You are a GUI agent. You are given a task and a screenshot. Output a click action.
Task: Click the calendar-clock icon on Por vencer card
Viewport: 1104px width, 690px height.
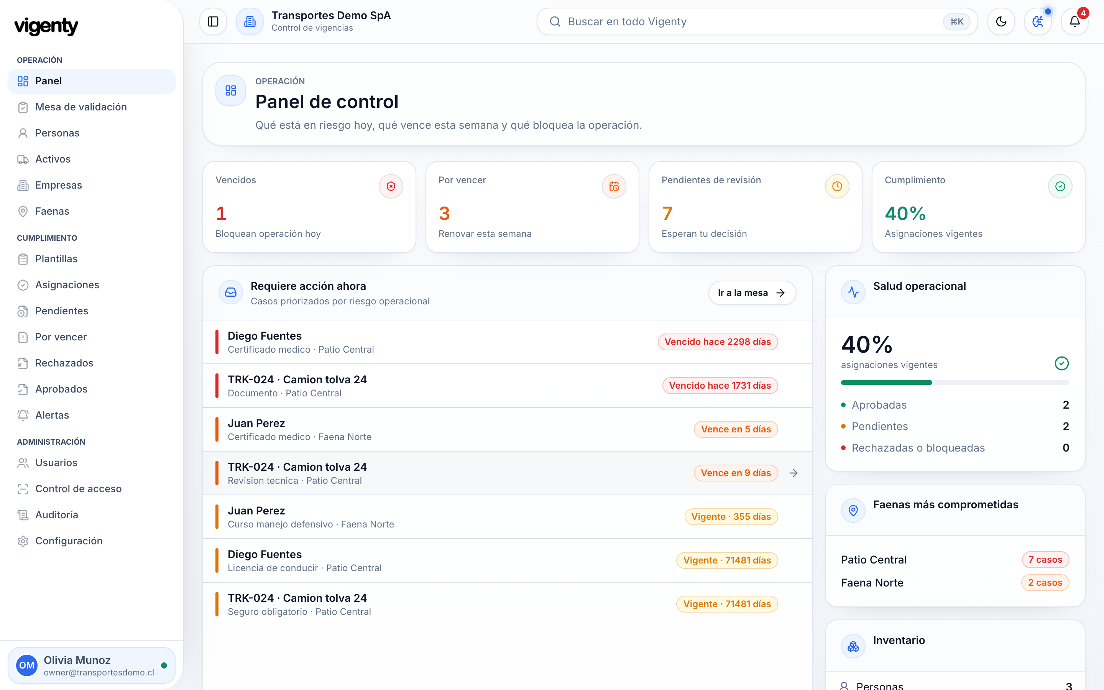614,186
